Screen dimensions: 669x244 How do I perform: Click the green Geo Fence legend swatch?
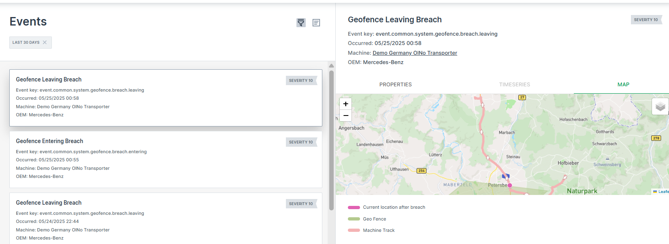354,219
